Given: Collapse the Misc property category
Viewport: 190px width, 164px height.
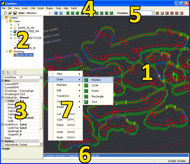Looking at the screenshot, I should (3, 81).
